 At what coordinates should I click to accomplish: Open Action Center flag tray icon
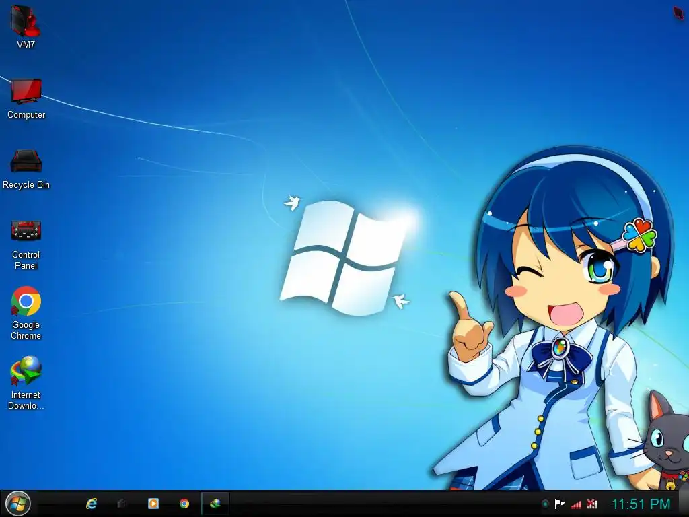559,504
